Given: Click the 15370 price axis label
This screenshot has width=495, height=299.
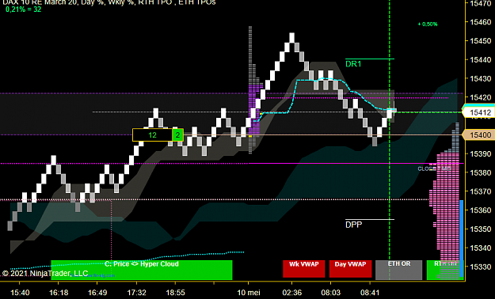Looking at the screenshot, I should point(481,191).
